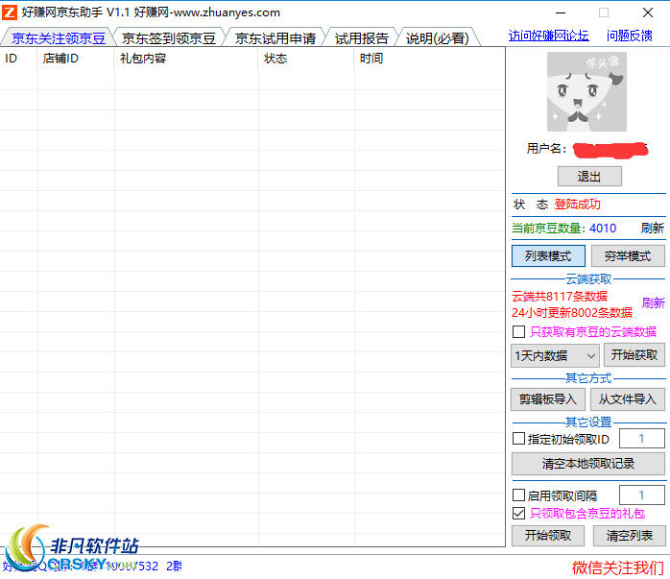Screen dimensions: 670x579
Task: Close the 好赚网京东助手 window
Action: coord(648,12)
